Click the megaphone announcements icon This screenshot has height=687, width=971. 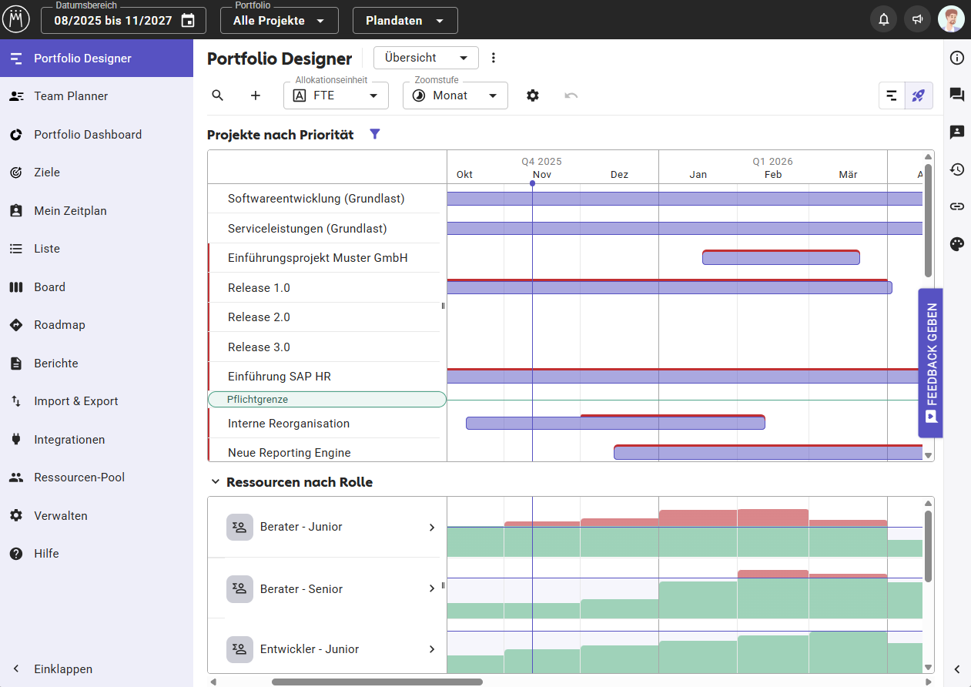[918, 20]
